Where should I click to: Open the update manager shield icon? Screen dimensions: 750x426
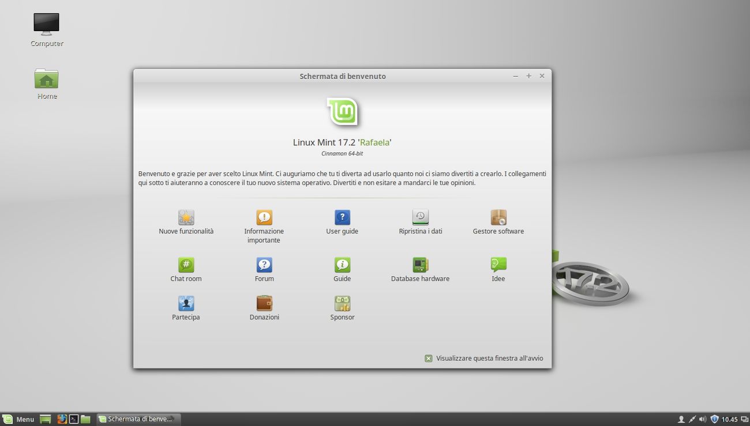click(714, 419)
